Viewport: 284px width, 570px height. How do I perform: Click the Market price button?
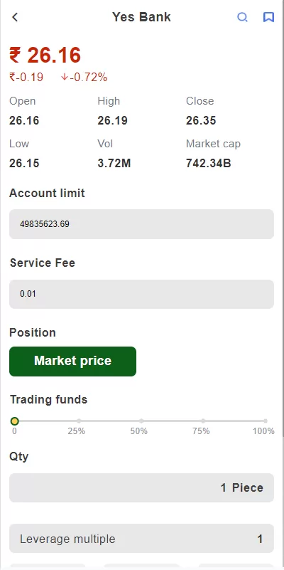(x=72, y=361)
